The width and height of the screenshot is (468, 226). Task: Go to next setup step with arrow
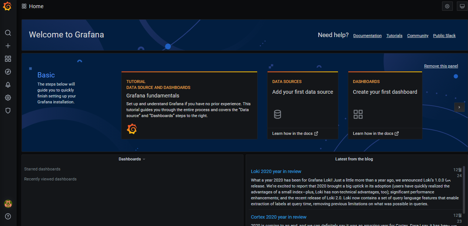[x=459, y=107]
